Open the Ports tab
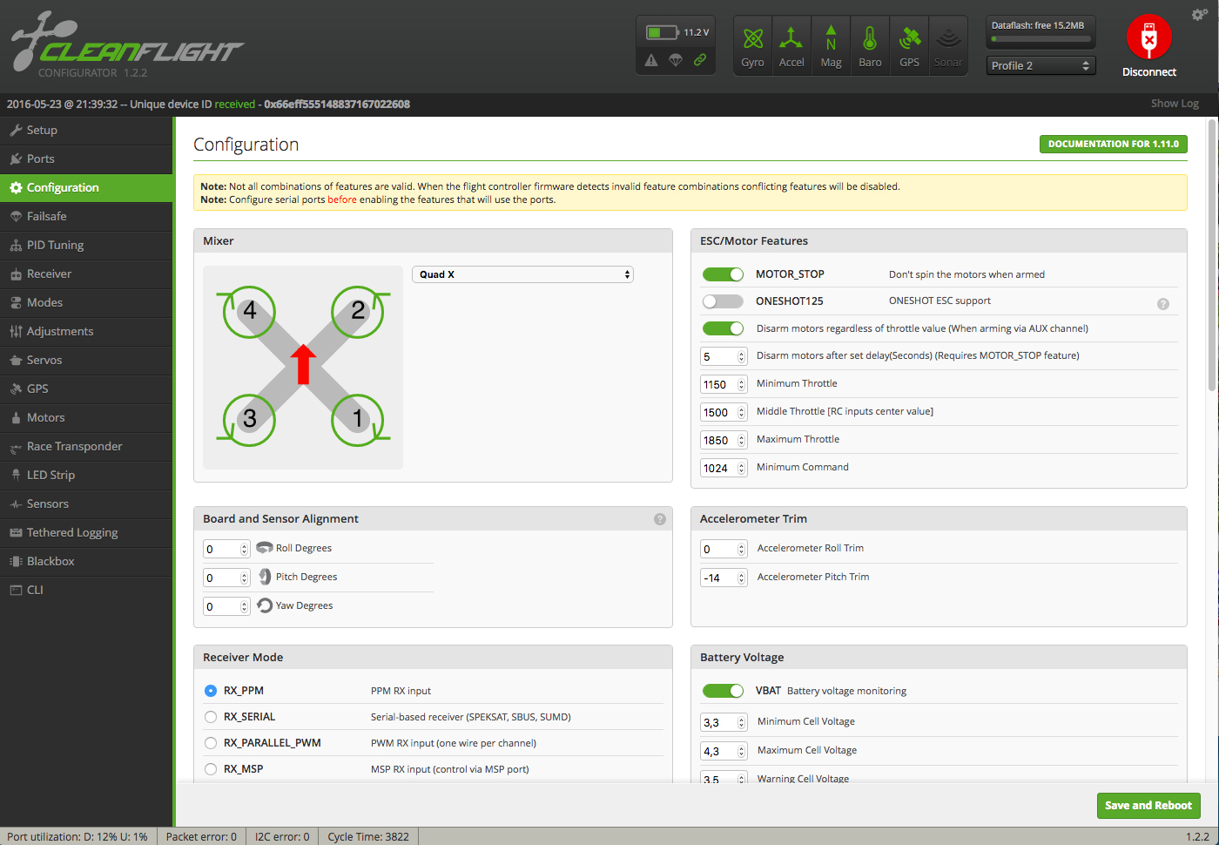 pos(86,159)
